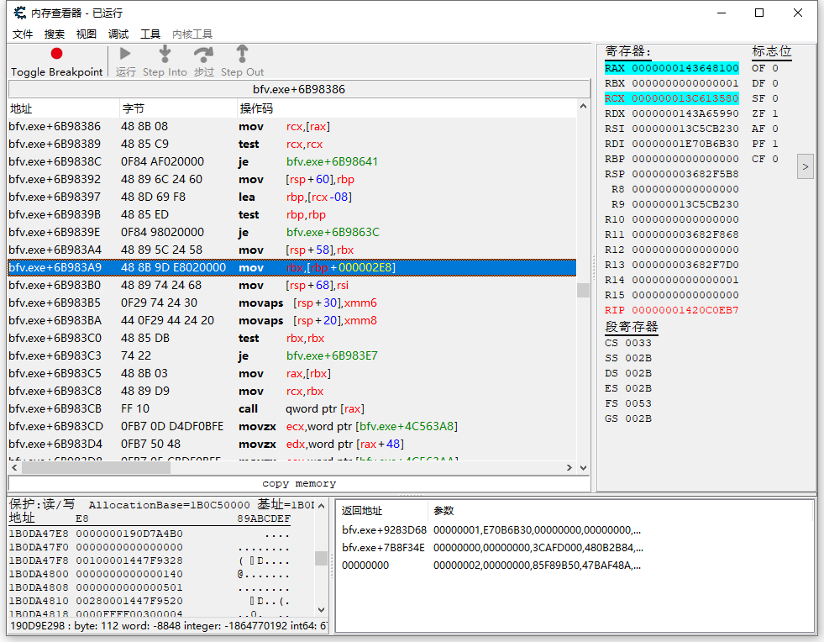Select the movzx edx,word ptr [rax+48] row
Viewport: 824px width, 642px height.
pyautogui.click(x=292, y=445)
